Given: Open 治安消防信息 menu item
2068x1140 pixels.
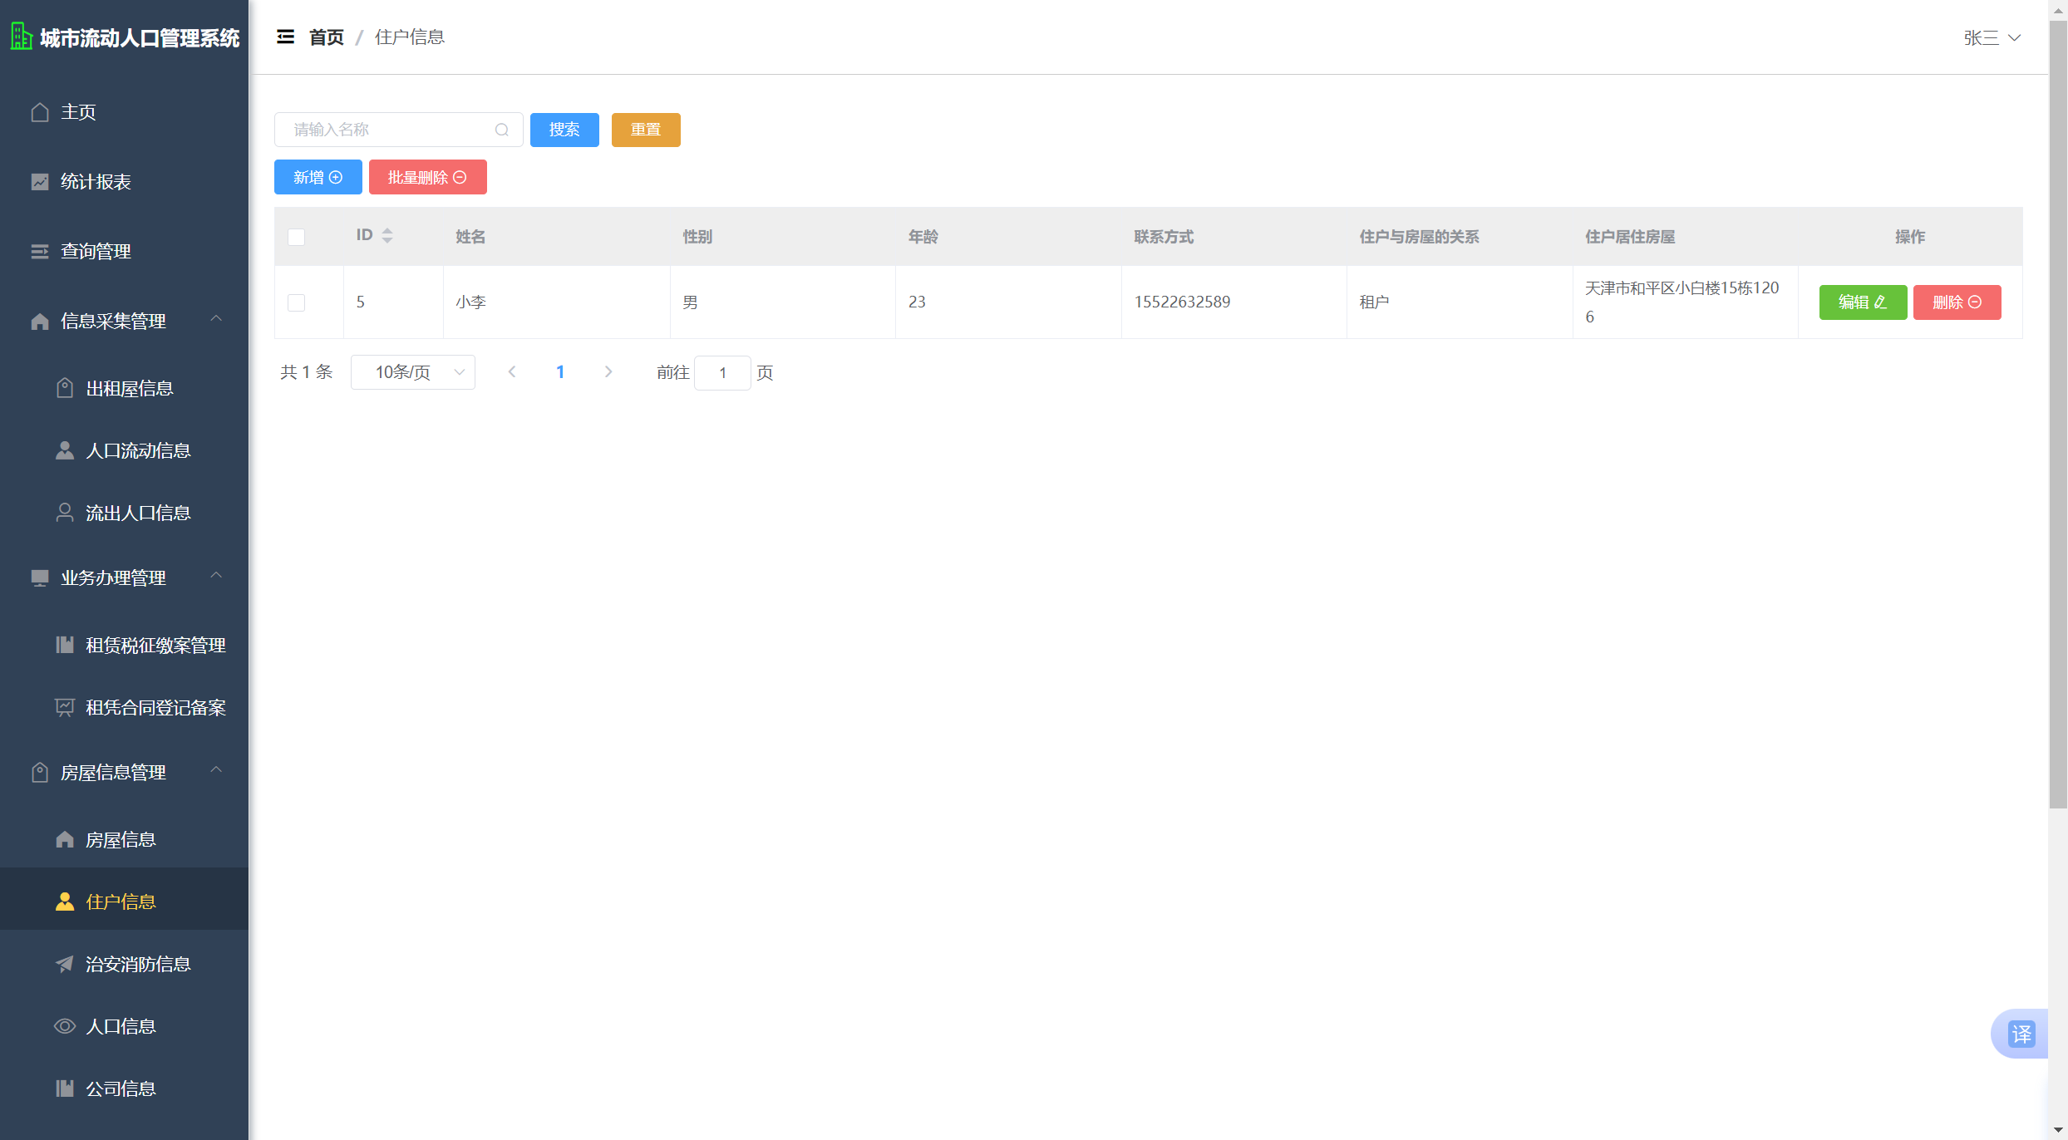Looking at the screenshot, I should [125, 964].
